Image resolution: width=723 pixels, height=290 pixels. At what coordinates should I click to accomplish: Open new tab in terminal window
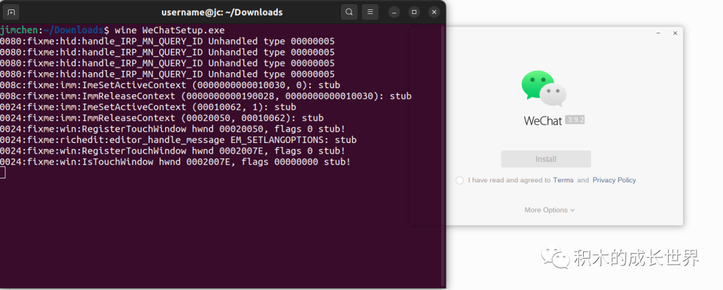point(11,12)
